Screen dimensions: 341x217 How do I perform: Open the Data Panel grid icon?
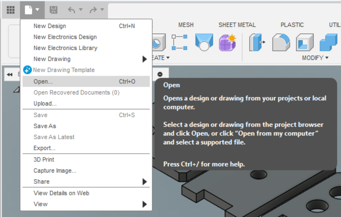pos(11,10)
